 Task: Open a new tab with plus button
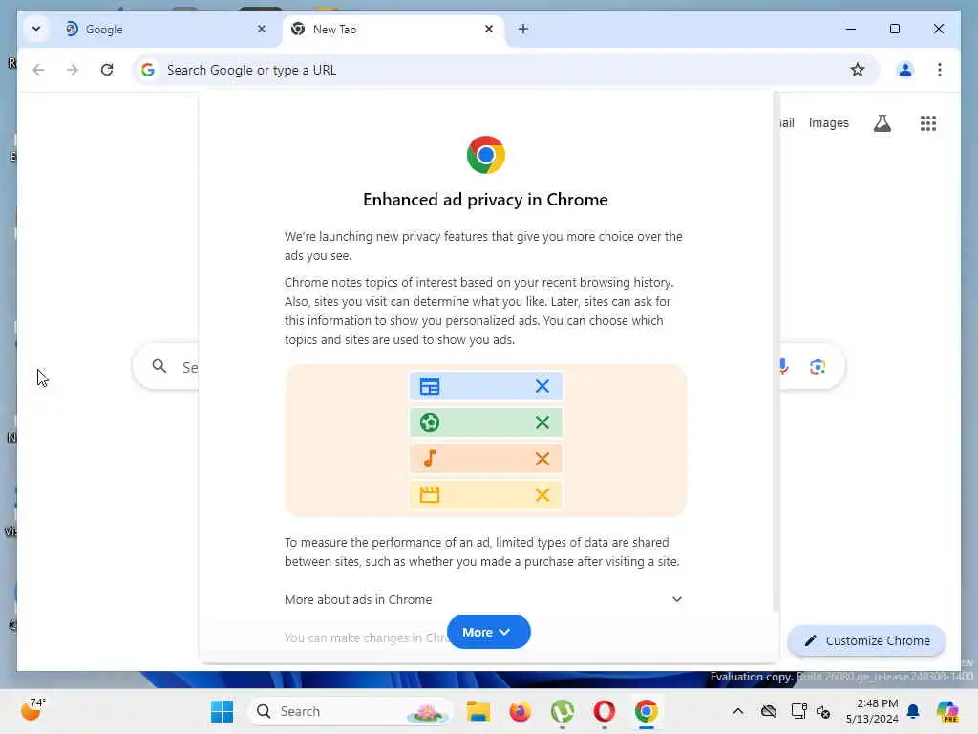pos(523,29)
